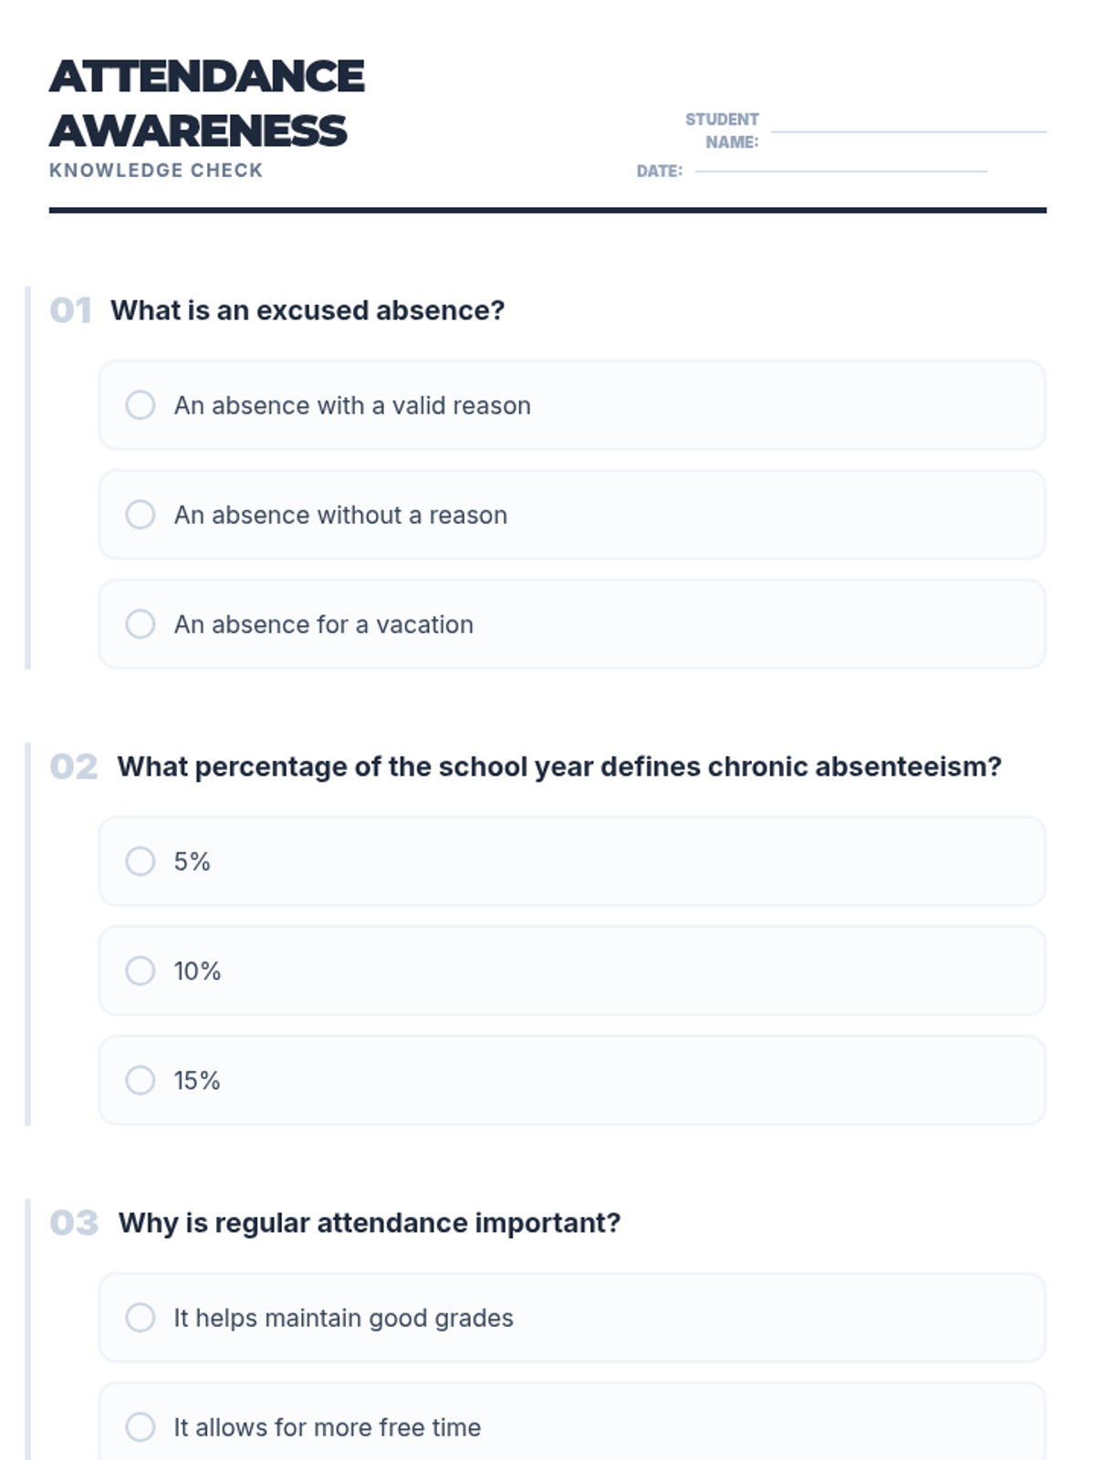Click the "03" question number

click(x=74, y=1223)
